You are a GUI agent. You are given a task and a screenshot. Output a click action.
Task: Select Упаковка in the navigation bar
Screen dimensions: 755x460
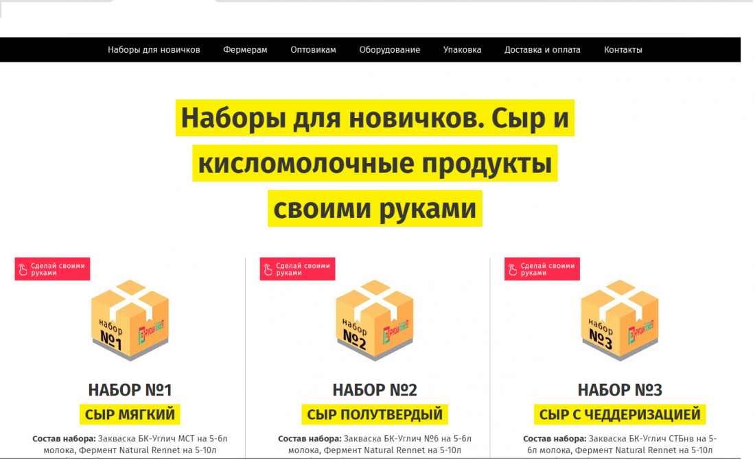462,50
